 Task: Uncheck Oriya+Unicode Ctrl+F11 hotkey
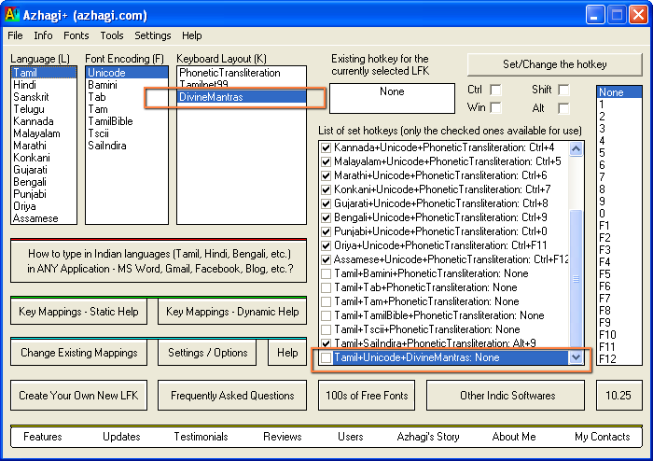326,245
